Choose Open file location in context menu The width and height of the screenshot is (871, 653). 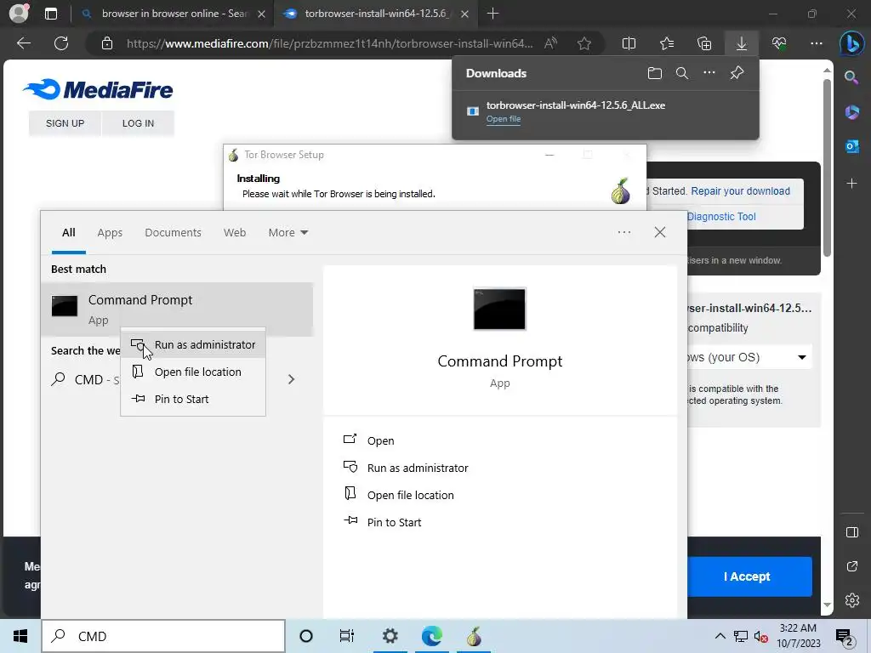(x=193, y=372)
